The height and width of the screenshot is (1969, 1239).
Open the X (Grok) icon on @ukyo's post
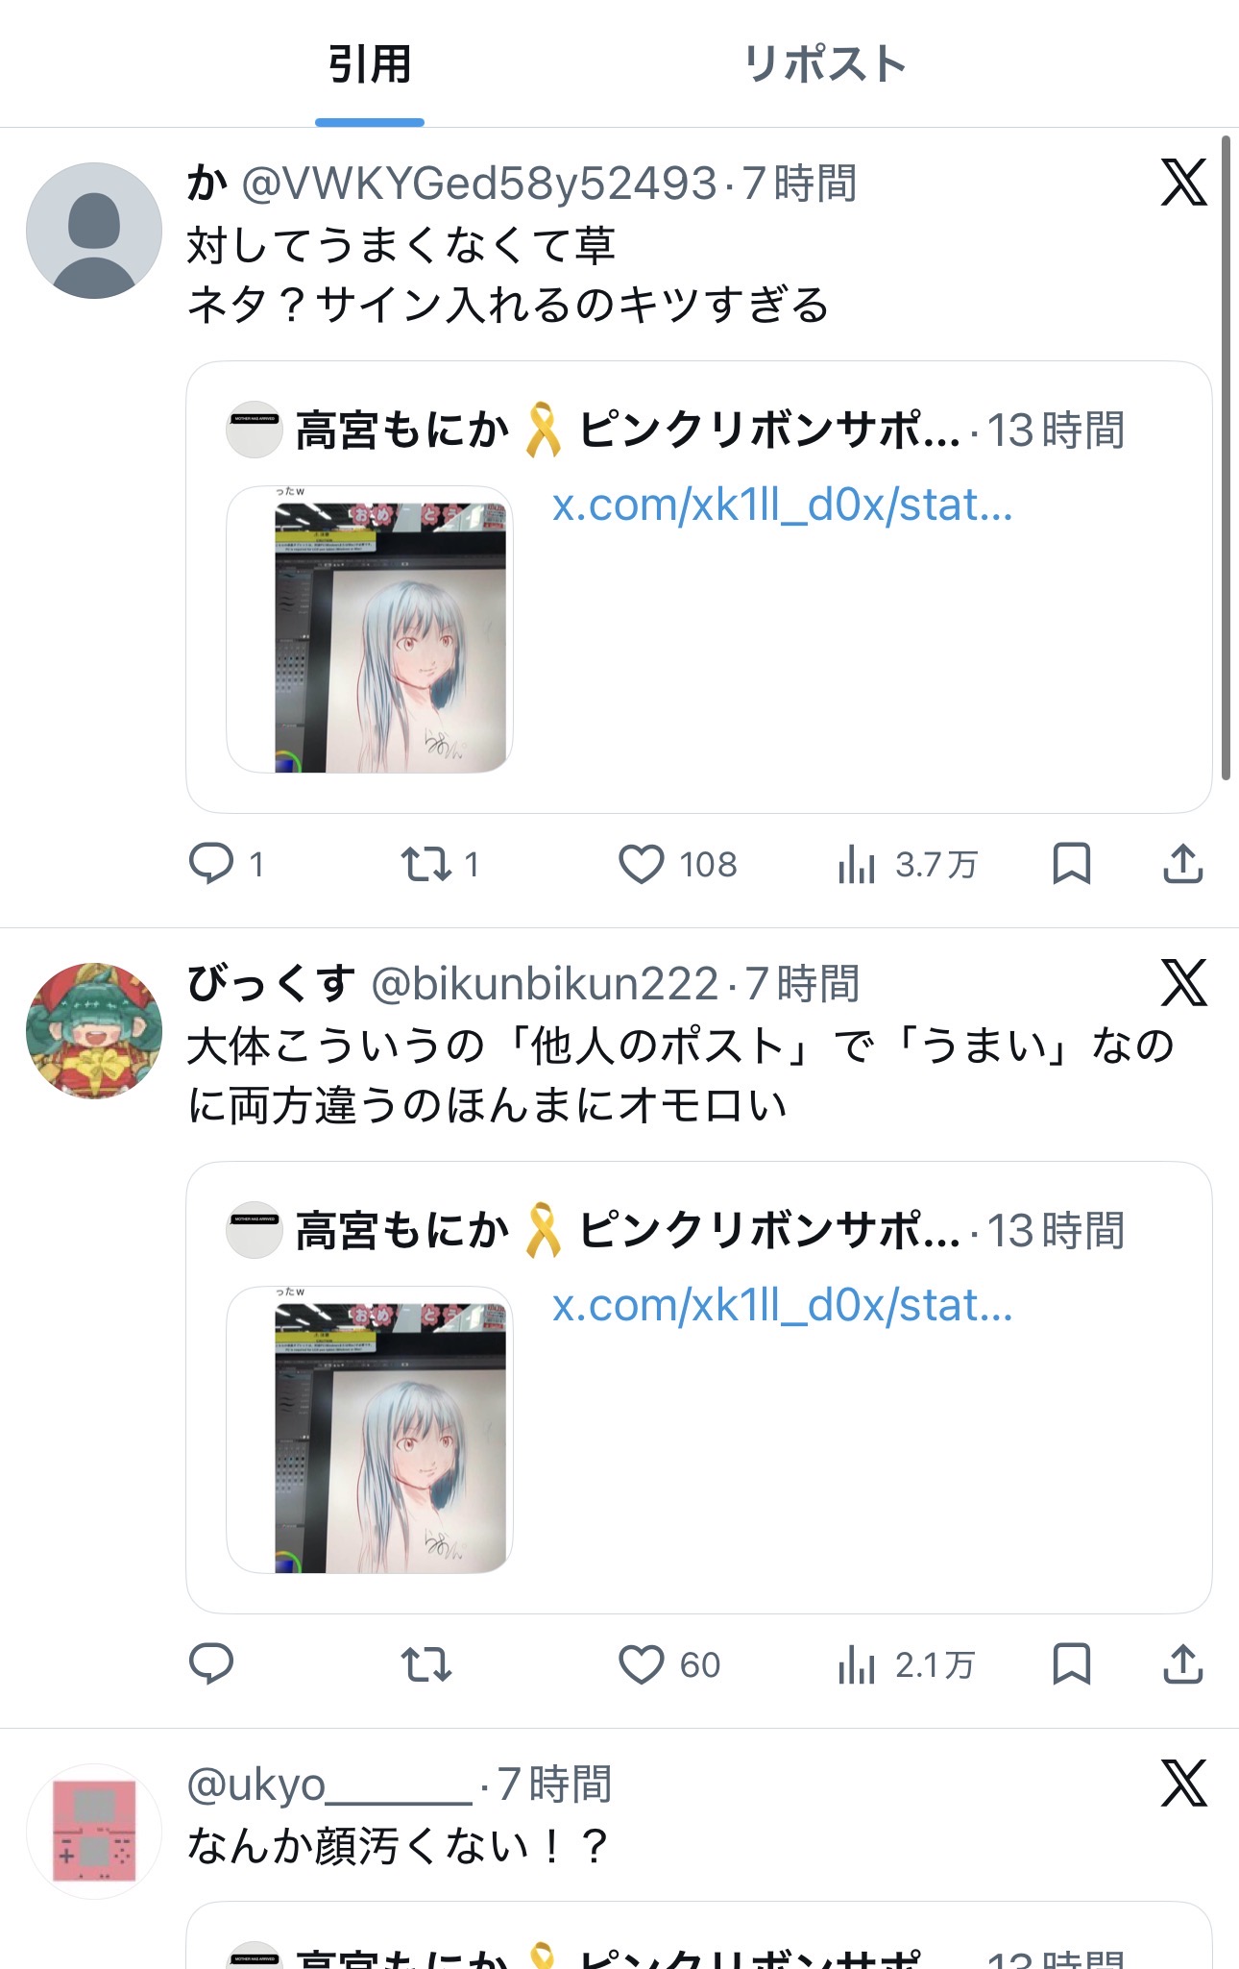[x=1183, y=1784]
